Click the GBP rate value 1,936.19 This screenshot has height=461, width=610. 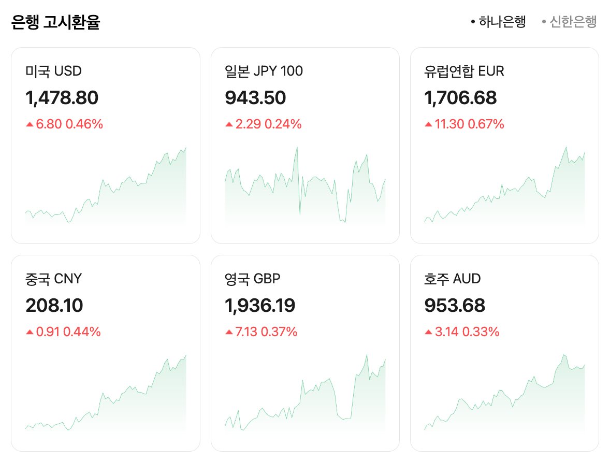pos(260,306)
